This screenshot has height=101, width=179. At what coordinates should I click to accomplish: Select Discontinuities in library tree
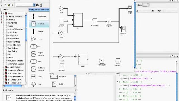coord(12,23)
